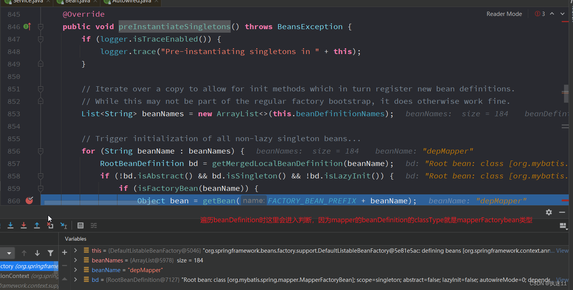Click the 'size = 184' value in Variables

(x=190, y=260)
